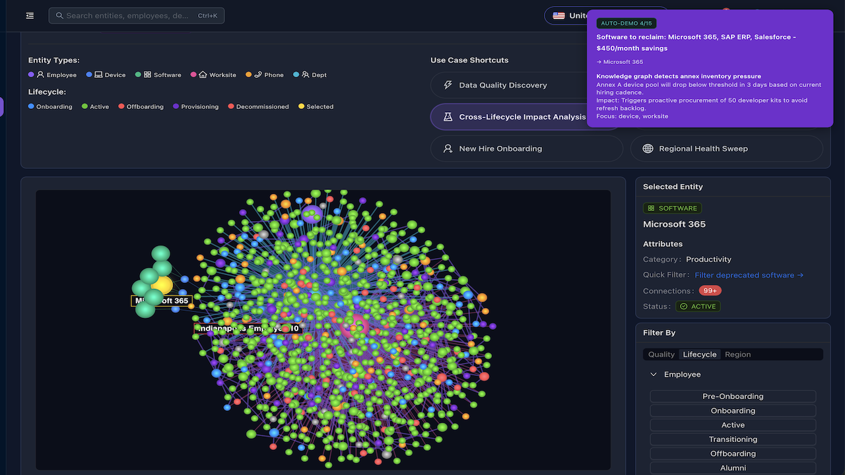
Task: Click the Microsoft 365 node label in graph
Action: point(162,301)
